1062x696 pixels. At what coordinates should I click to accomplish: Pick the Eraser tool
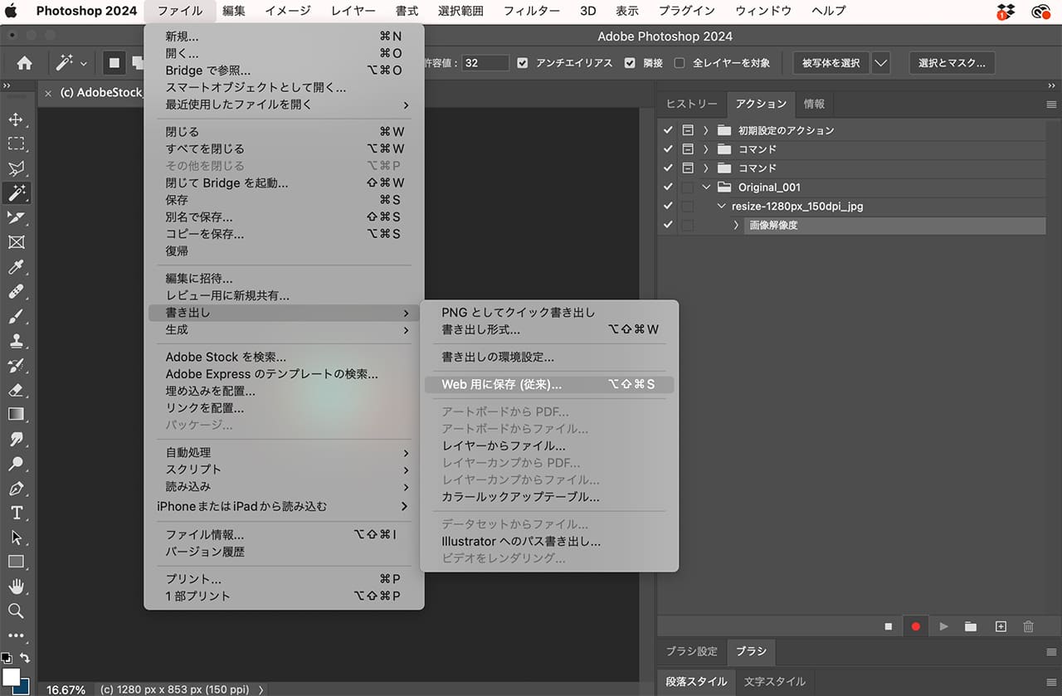tap(16, 390)
